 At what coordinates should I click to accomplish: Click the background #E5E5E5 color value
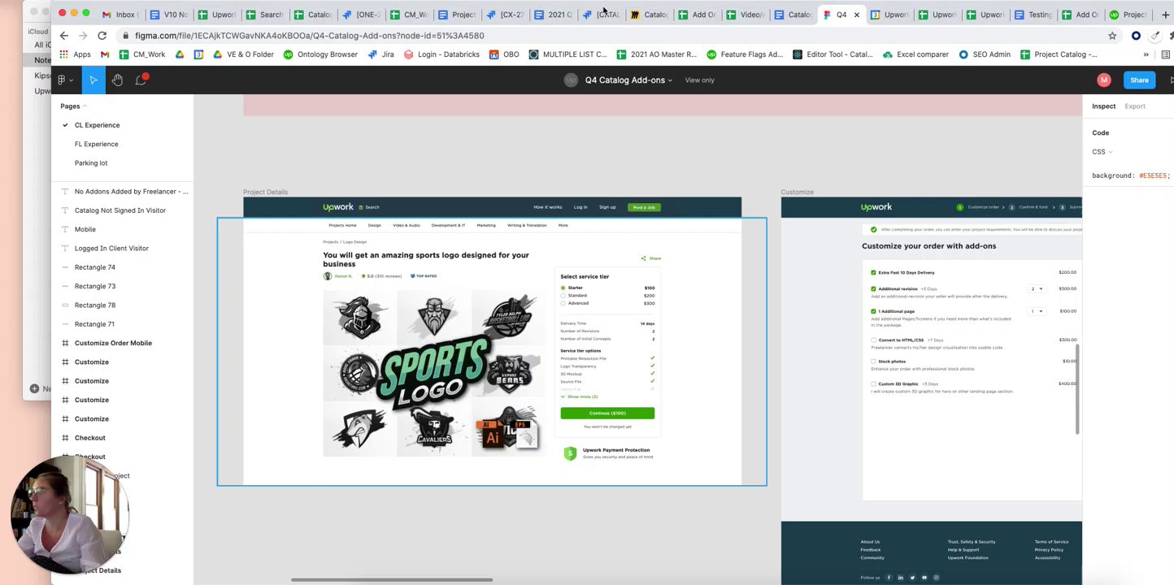(1154, 175)
